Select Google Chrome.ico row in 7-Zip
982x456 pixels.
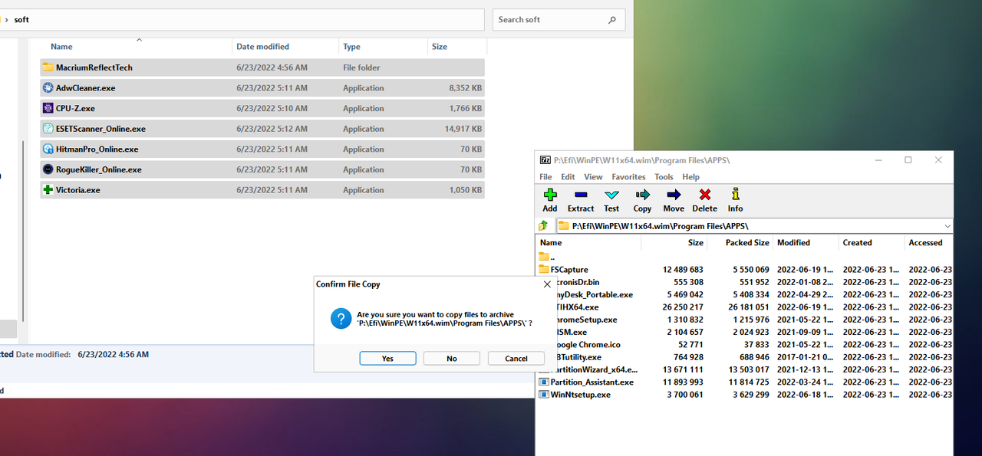point(744,345)
